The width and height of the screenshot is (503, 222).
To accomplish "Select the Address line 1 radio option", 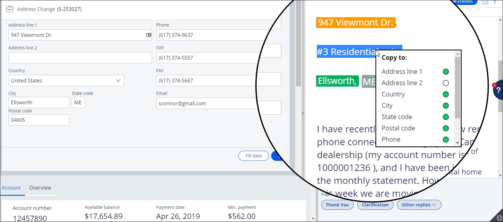I will click(446, 72).
